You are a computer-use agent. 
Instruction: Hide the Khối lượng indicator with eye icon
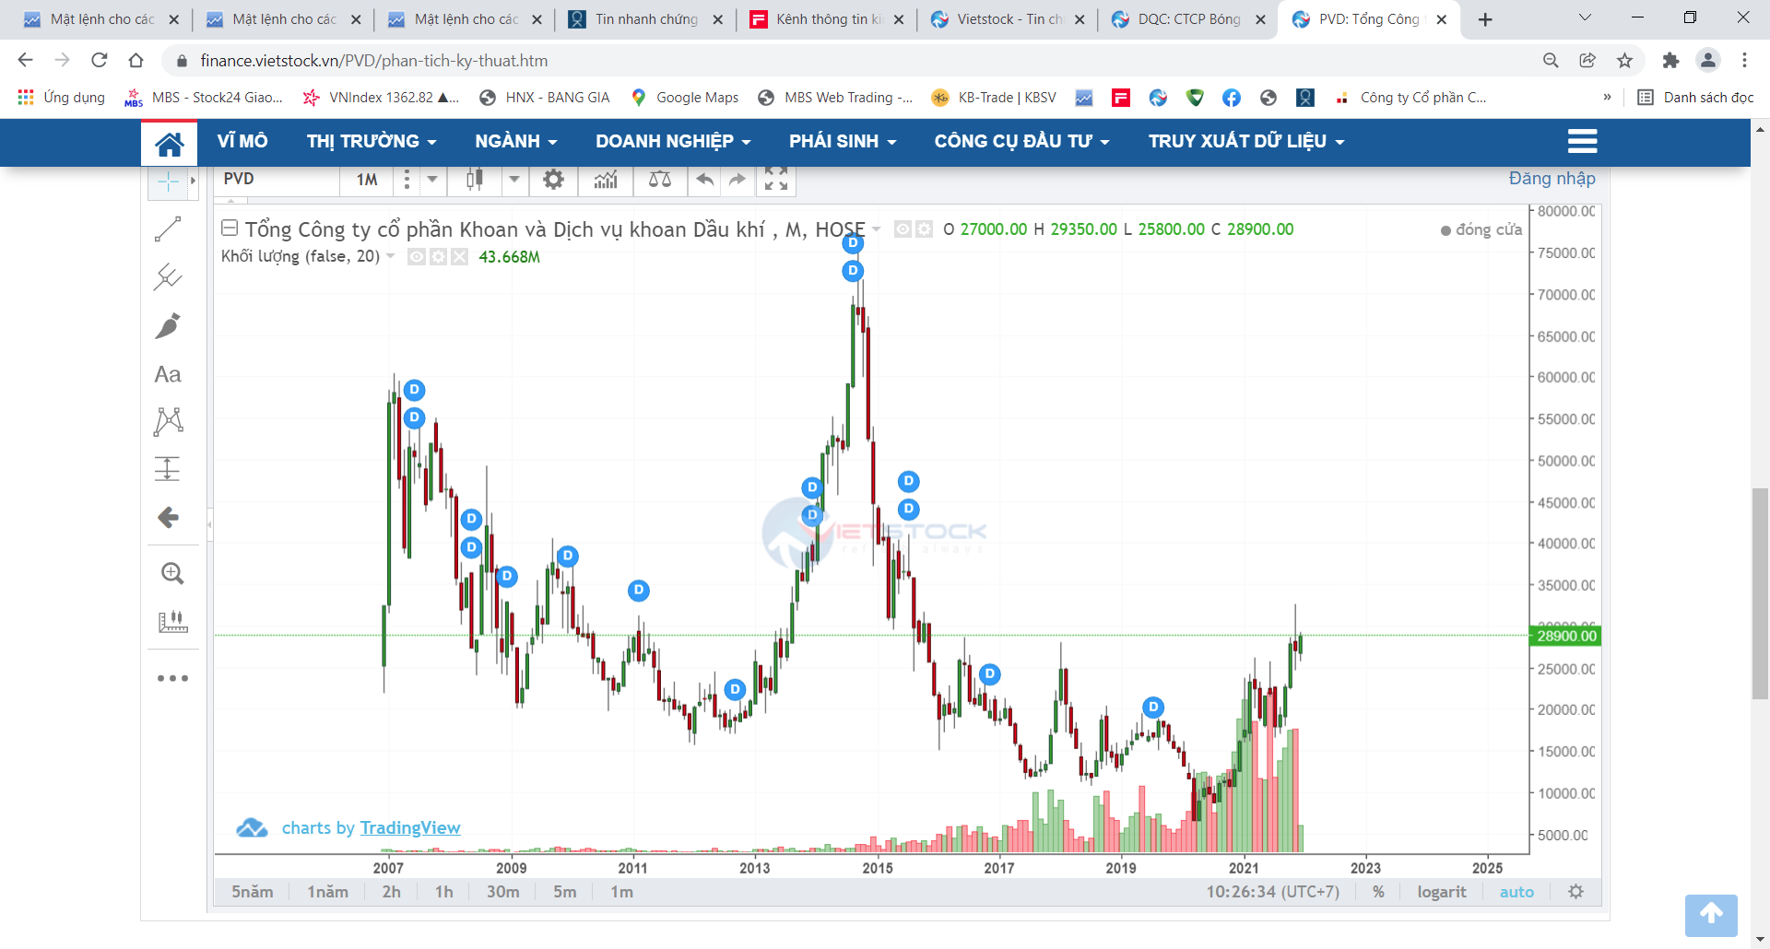pyautogui.click(x=417, y=257)
